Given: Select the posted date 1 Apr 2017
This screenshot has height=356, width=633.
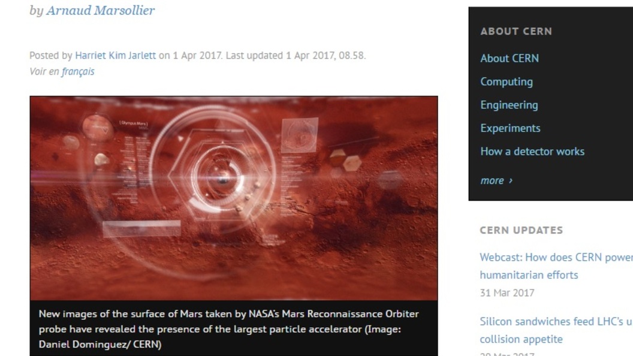Looking at the screenshot, I should [197, 55].
